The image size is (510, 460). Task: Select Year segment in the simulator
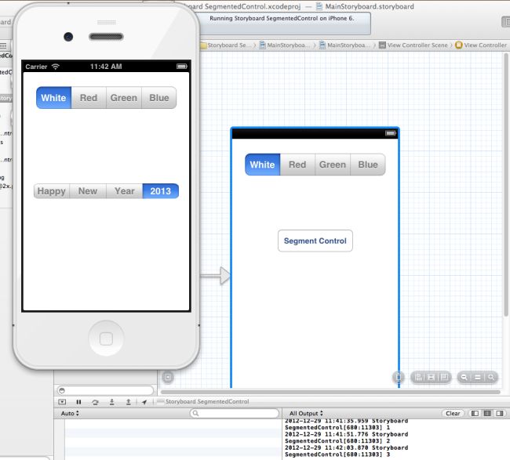coord(125,191)
